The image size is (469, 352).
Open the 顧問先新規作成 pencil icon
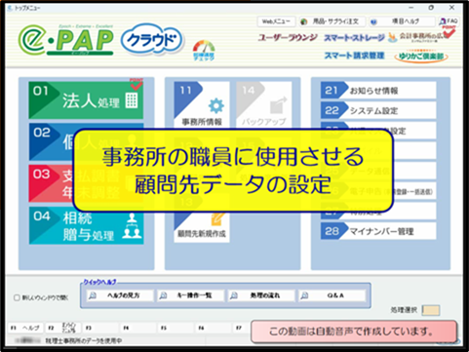pos(217,219)
